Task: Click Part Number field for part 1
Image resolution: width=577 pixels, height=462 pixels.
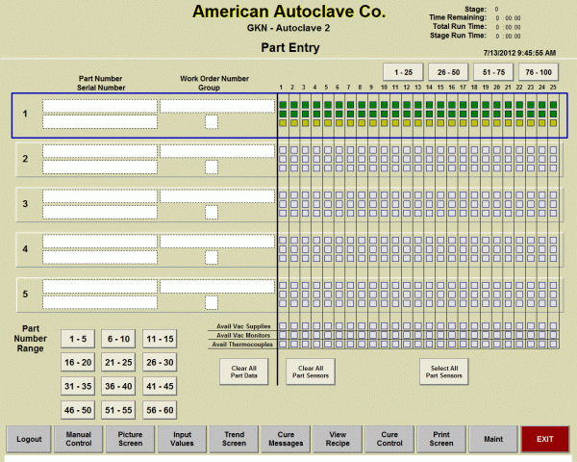Action: coord(99,106)
